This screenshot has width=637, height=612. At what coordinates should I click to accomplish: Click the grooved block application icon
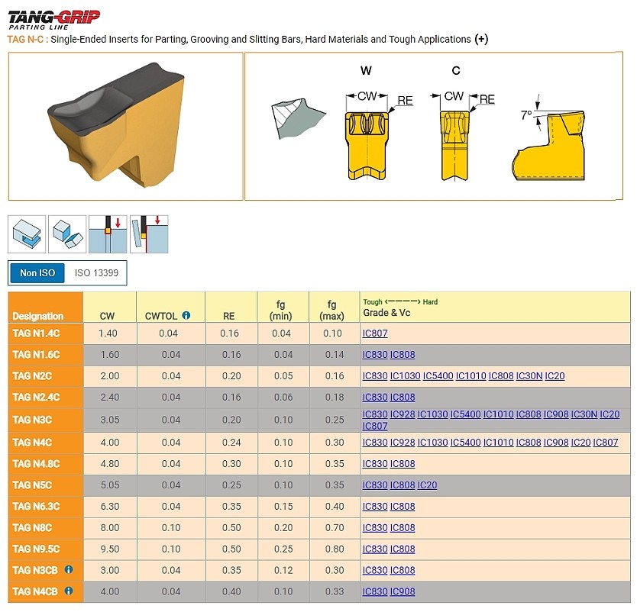[x=27, y=234]
